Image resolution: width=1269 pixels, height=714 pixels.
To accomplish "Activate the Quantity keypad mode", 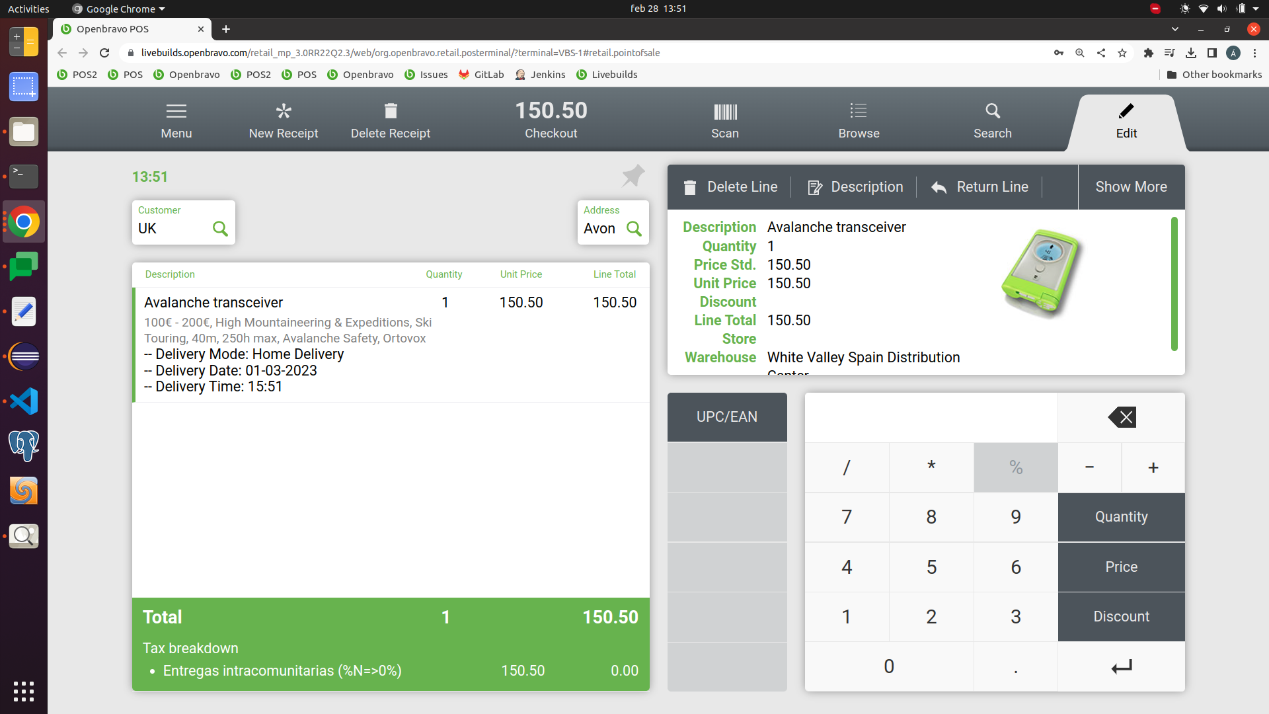I will coord(1121,517).
